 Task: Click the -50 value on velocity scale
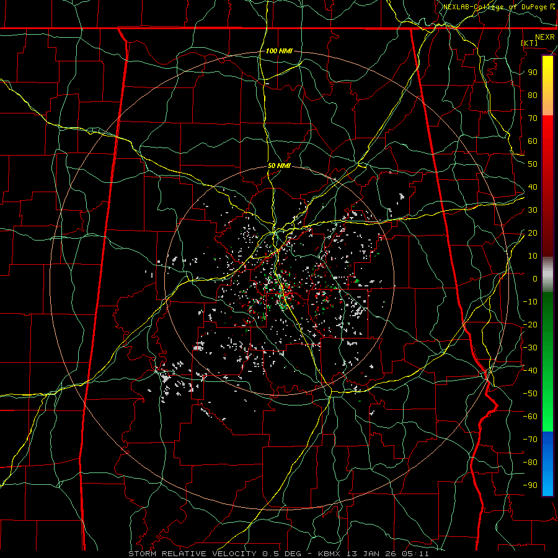(530, 394)
